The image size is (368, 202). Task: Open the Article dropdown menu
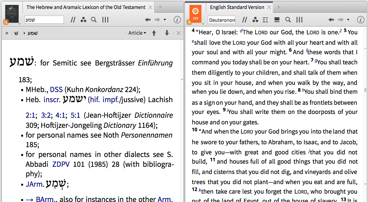tap(137, 33)
